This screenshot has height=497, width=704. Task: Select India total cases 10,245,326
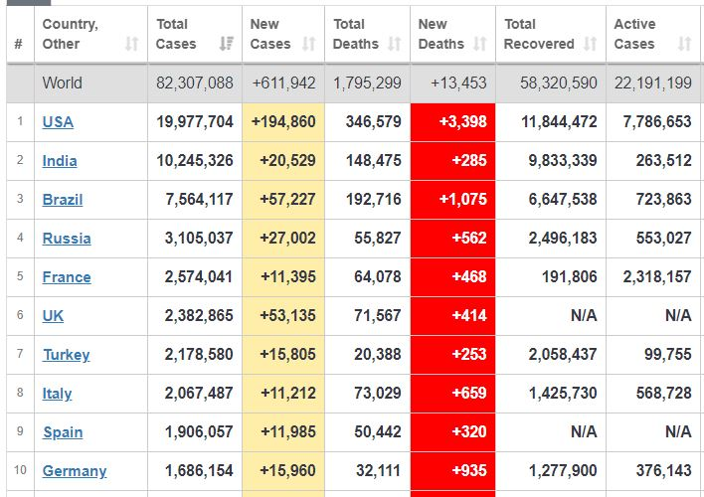coord(195,160)
